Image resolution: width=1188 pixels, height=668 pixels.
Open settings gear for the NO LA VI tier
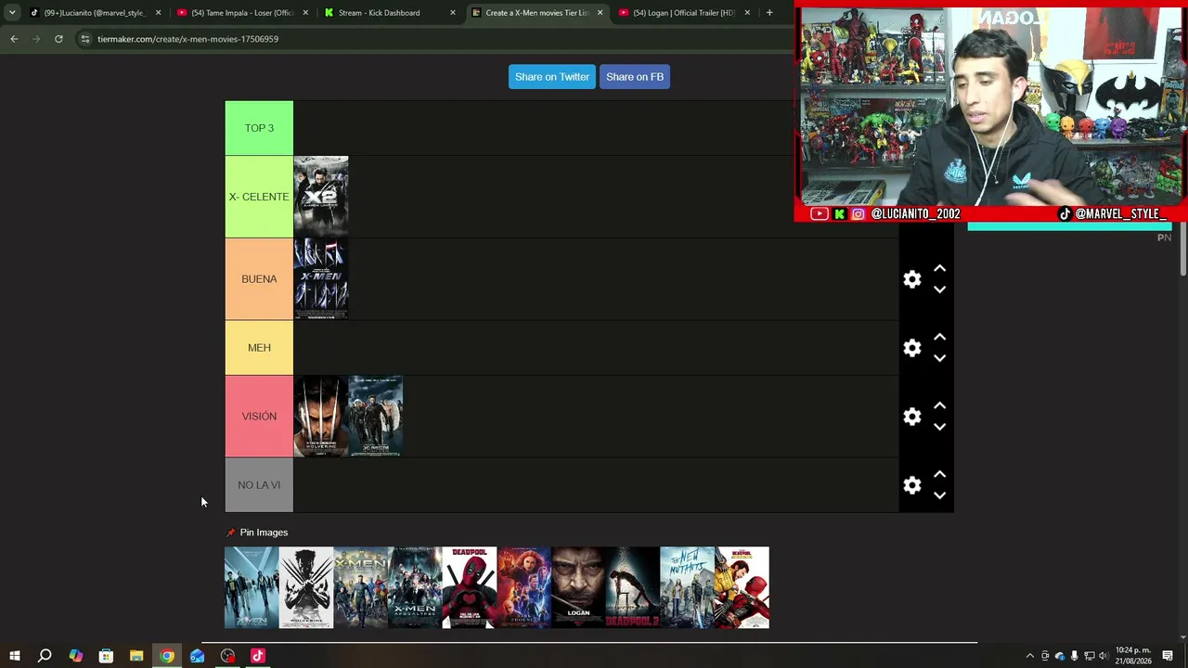tap(912, 485)
